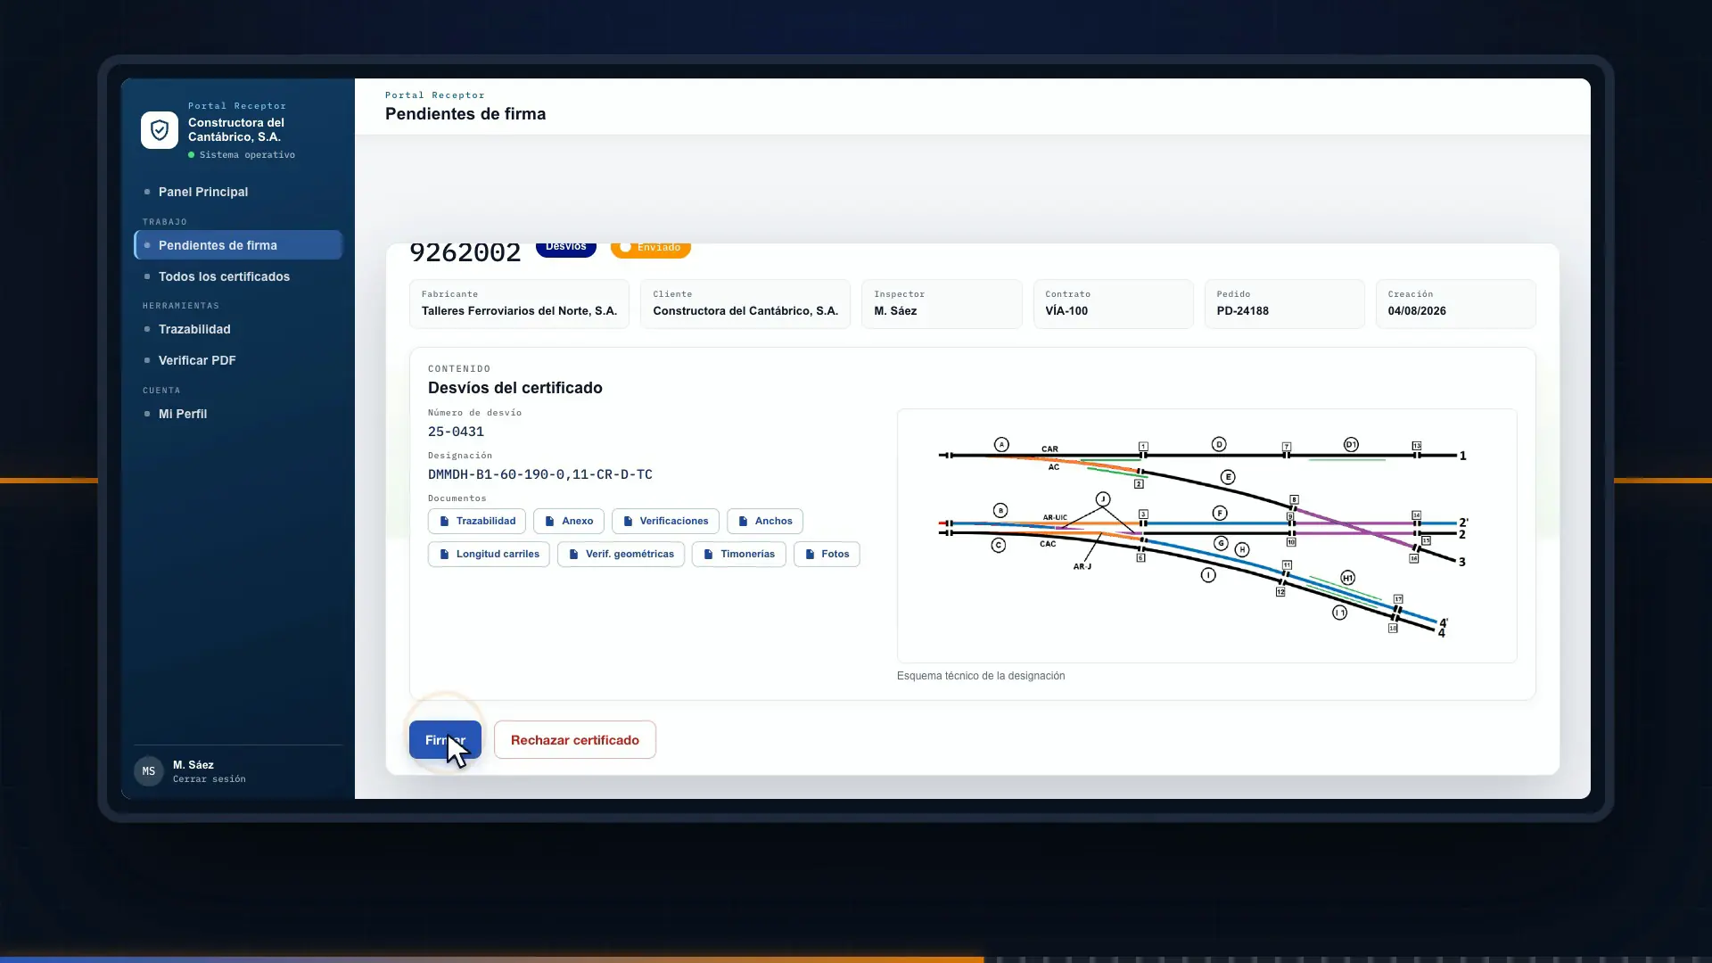Open the Longitud carriles document chip

[x=489, y=554]
